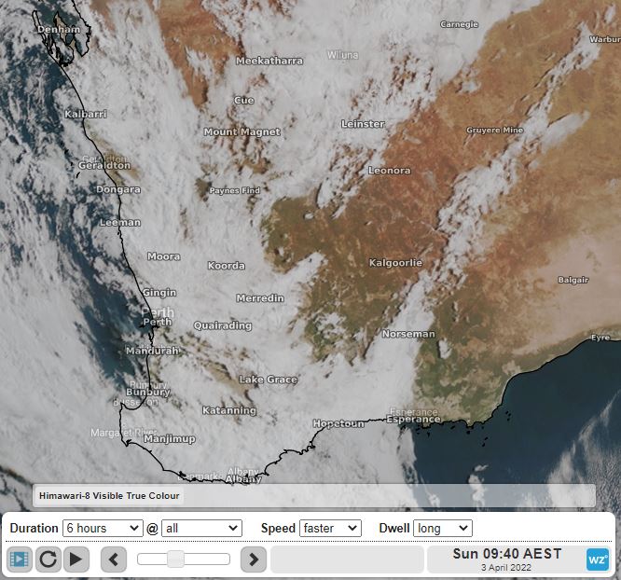Click the Meekatharra map label
This screenshot has width=621, height=580.
coord(269,61)
